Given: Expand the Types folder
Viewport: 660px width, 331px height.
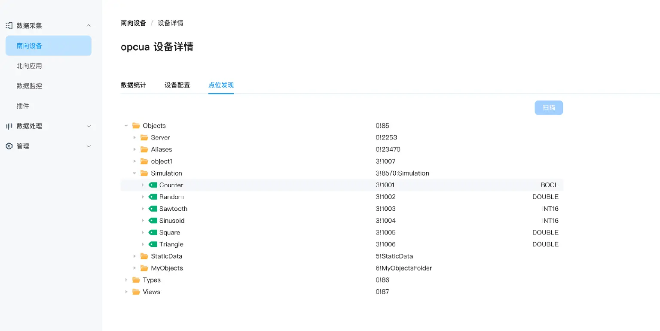Looking at the screenshot, I should [x=126, y=279].
